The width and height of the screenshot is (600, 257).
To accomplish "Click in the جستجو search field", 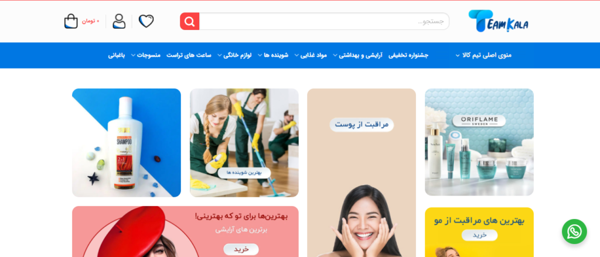I will pyautogui.click(x=324, y=22).
